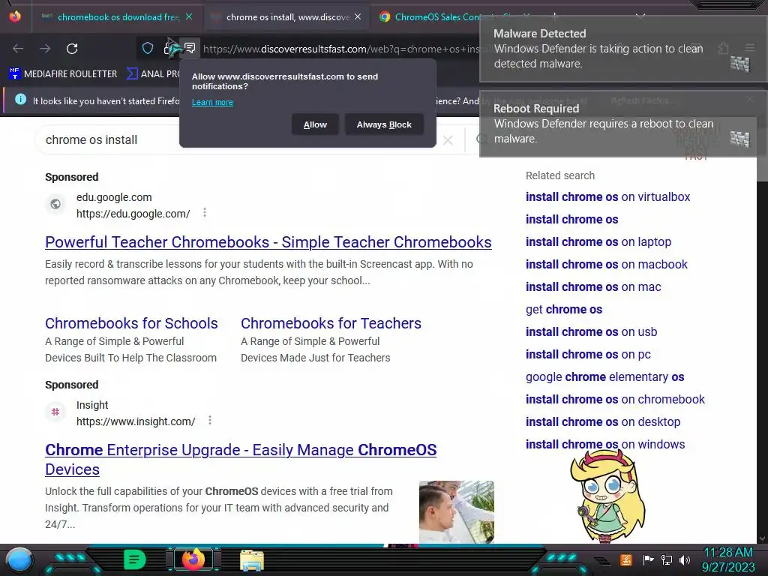Select install chrome os on pc
Viewport: 768px width, 576px height.
click(588, 355)
